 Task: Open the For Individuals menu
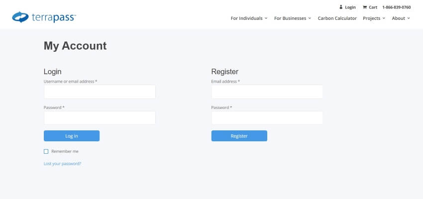click(x=246, y=18)
